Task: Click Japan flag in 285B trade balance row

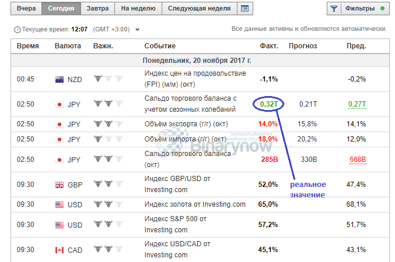Action: point(60,160)
